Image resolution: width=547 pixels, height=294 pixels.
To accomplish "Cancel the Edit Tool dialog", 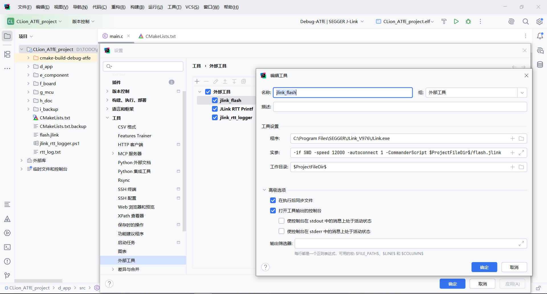I will 514,267.
